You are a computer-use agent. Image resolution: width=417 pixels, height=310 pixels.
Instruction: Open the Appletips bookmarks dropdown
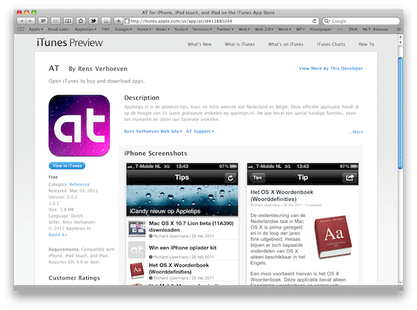[x=85, y=29]
